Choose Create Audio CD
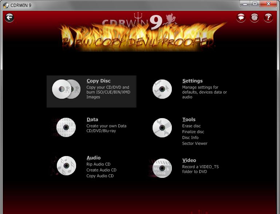The width and height of the screenshot is (280, 214). [x=101, y=170]
